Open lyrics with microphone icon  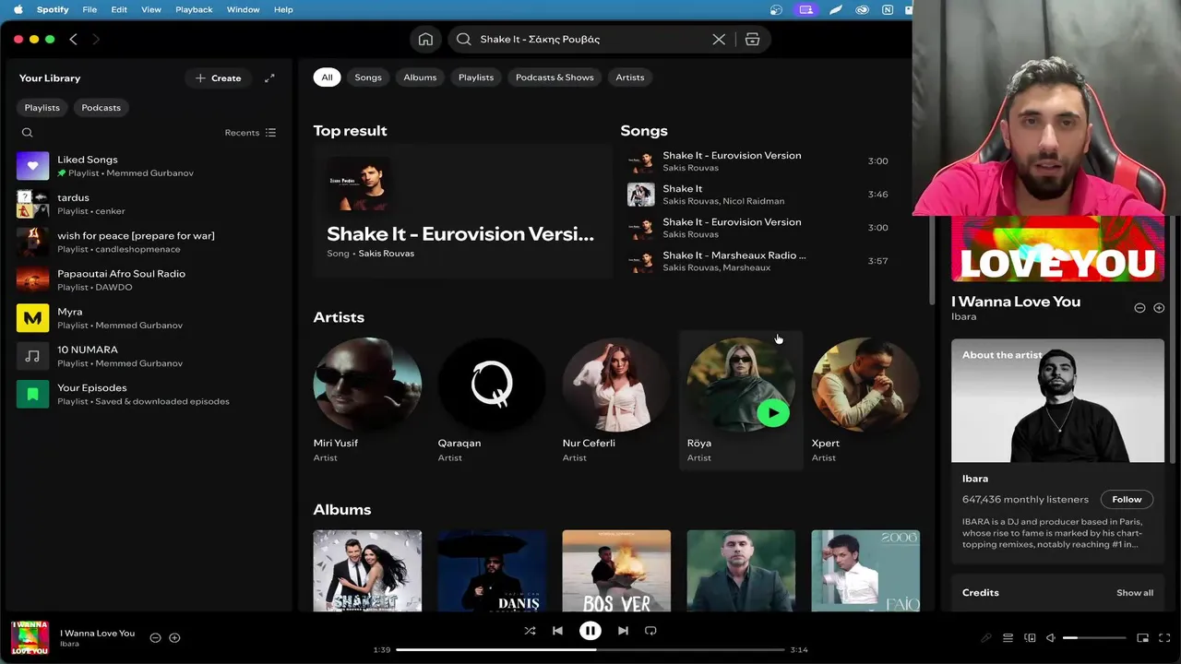click(985, 638)
